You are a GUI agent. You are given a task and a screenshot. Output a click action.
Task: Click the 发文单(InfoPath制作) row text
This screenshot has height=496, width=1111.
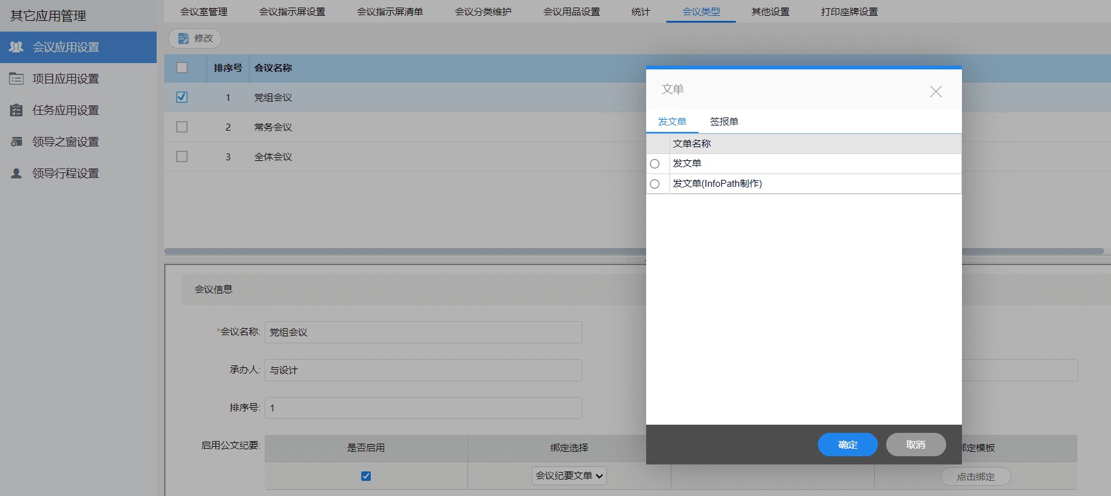click(x=717, y=184)
